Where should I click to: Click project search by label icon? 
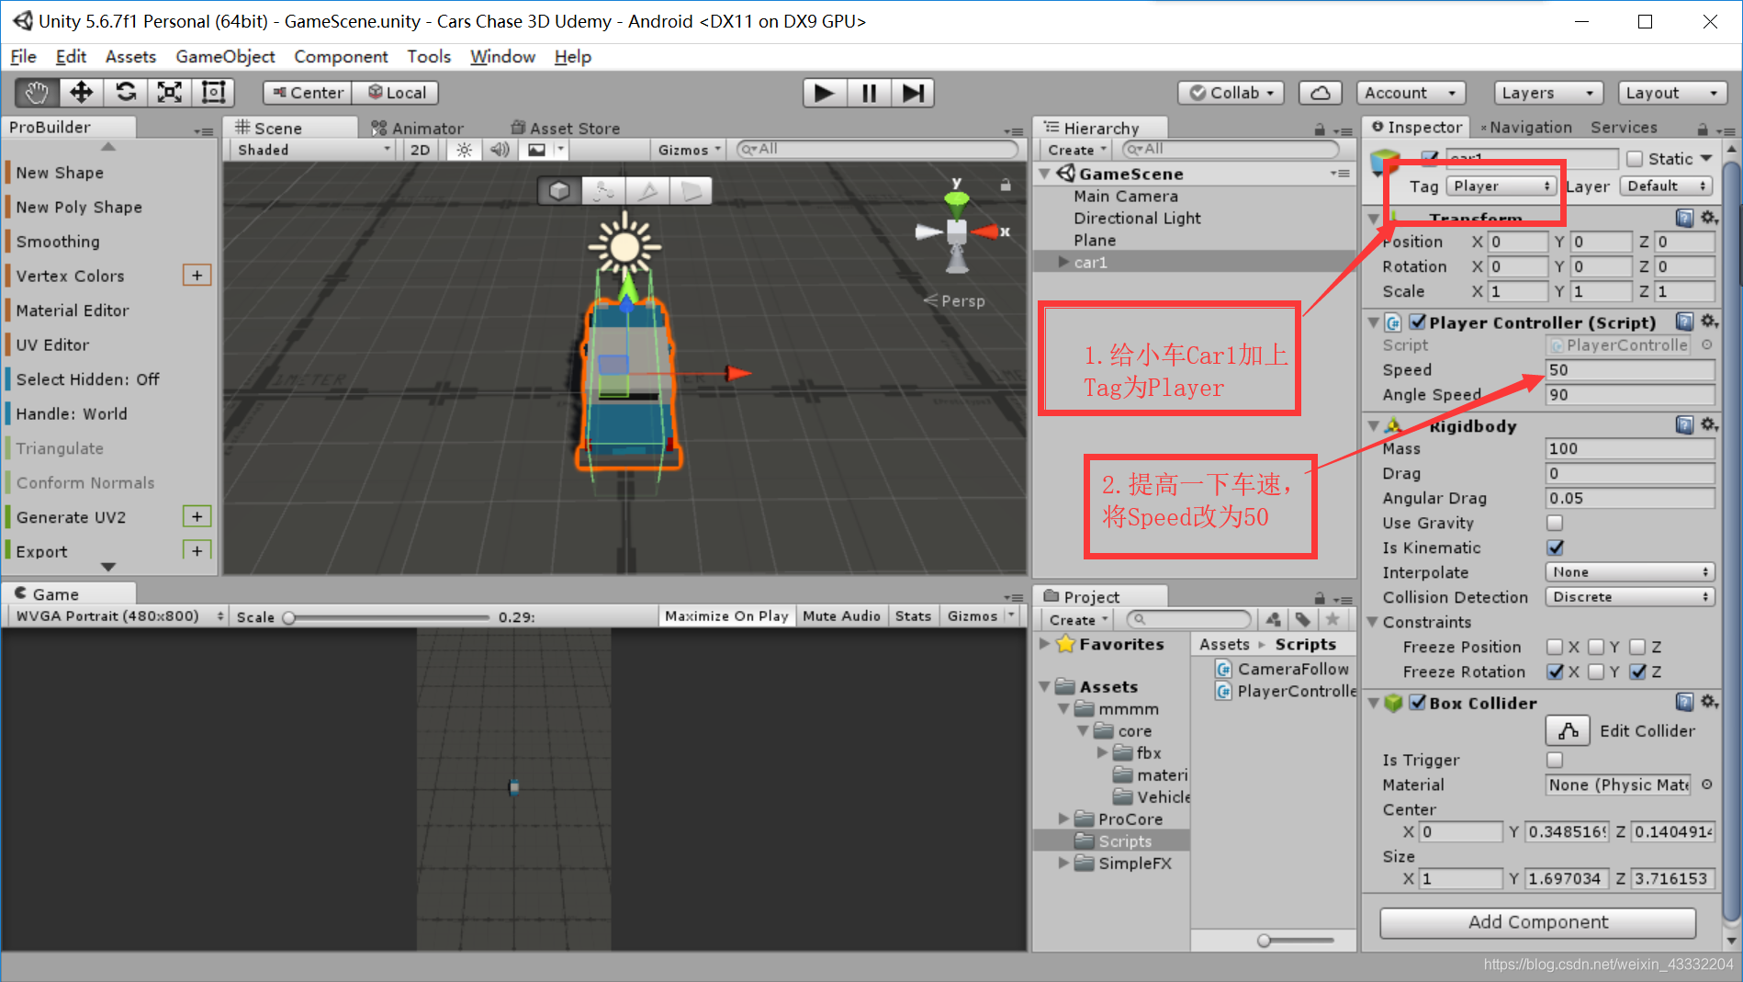pos(1302,620)
